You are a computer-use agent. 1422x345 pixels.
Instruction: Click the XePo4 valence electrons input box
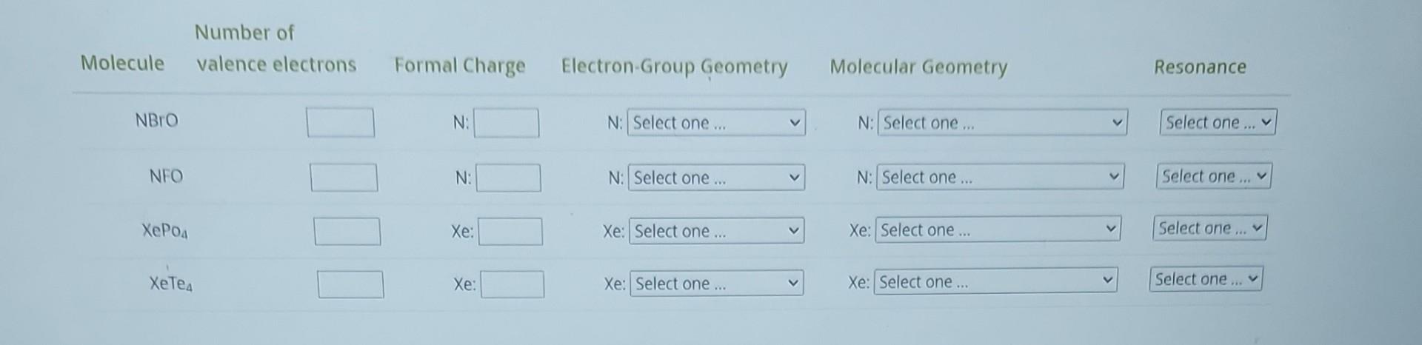point(347,231)
